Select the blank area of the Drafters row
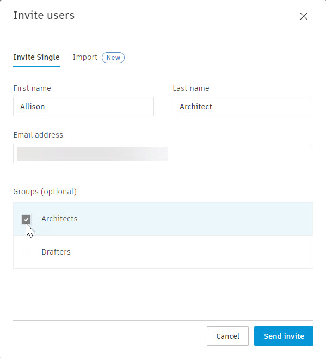326x358 pixels. [192, 252]
